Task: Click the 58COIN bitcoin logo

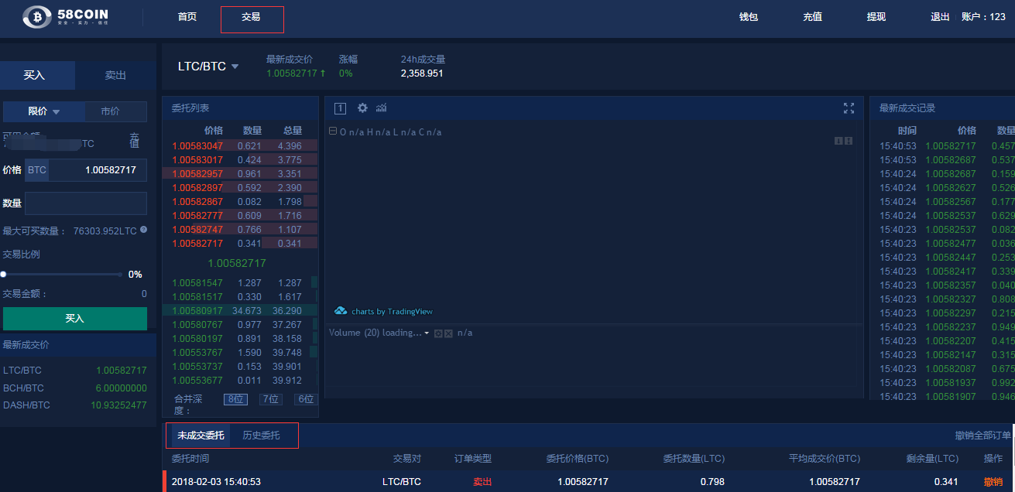Action: [x=36, y=16]
